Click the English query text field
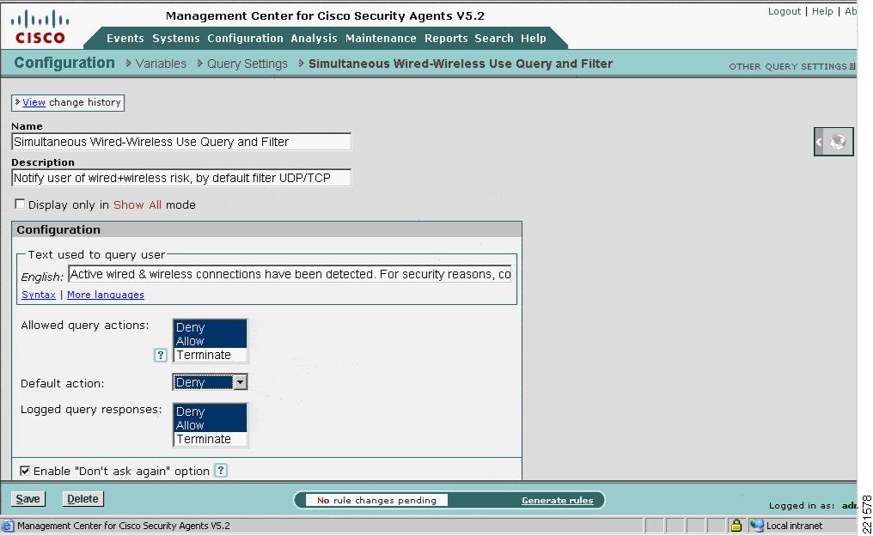873x536 pixels. pos(290,274)
